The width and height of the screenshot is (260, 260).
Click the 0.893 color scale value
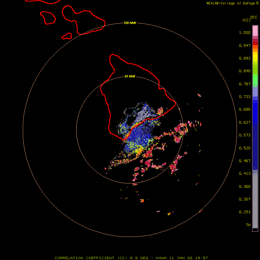[245, 58]
